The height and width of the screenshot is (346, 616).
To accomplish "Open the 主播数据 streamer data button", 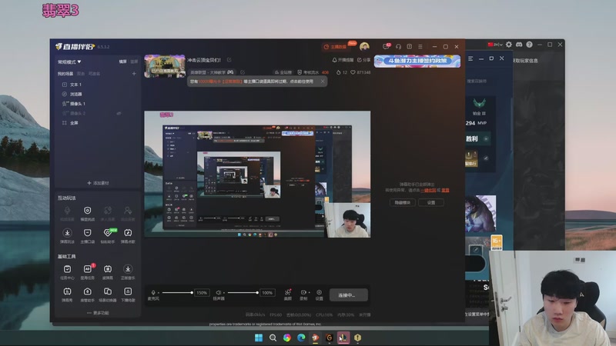I will click(x=335, y=47).
